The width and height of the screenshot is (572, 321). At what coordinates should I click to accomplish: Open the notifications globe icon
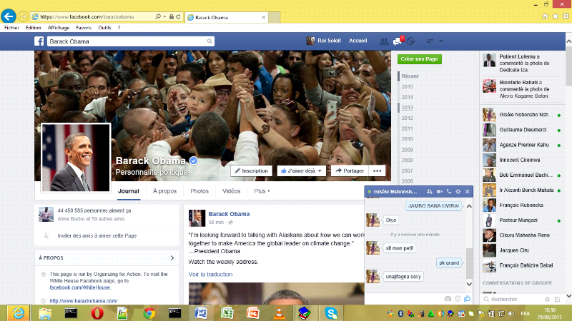pos(410,41)
